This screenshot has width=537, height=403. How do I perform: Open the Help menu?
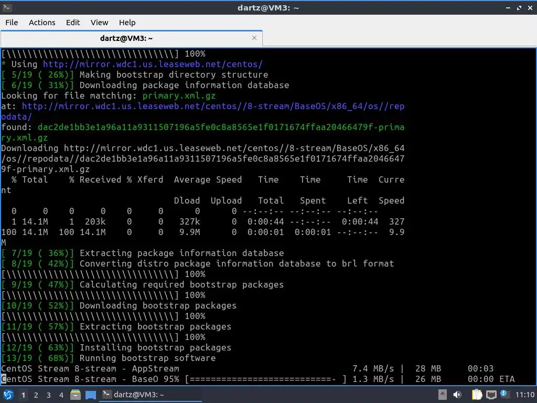(127, 23)
